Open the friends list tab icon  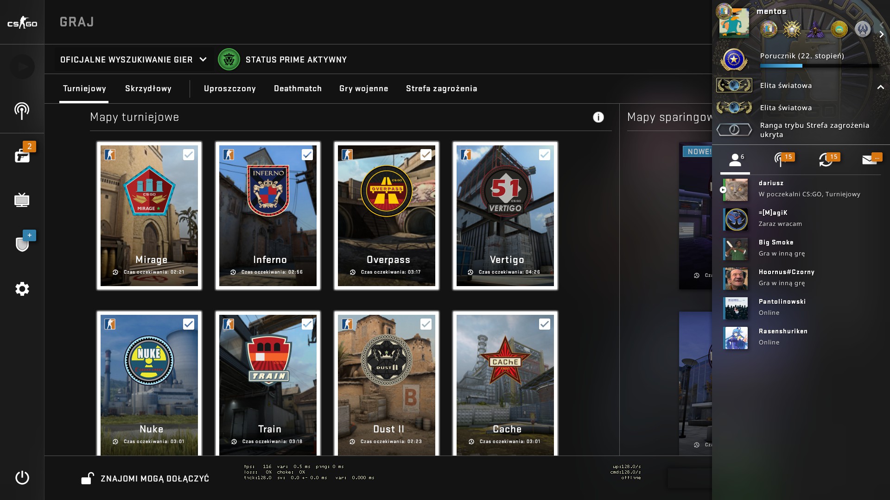(x=735, y=160)
